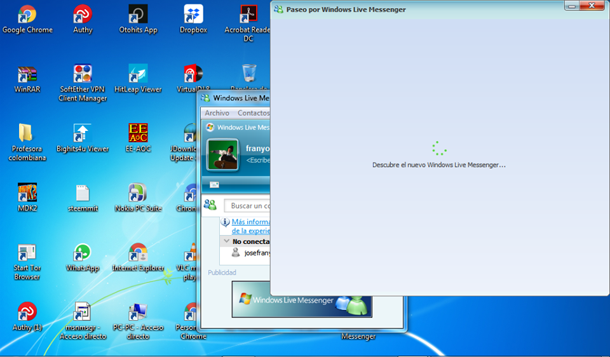Open Internet Explorer desktop shortcut
This screenshot has height=357, width=610.
tap(138, 257)
